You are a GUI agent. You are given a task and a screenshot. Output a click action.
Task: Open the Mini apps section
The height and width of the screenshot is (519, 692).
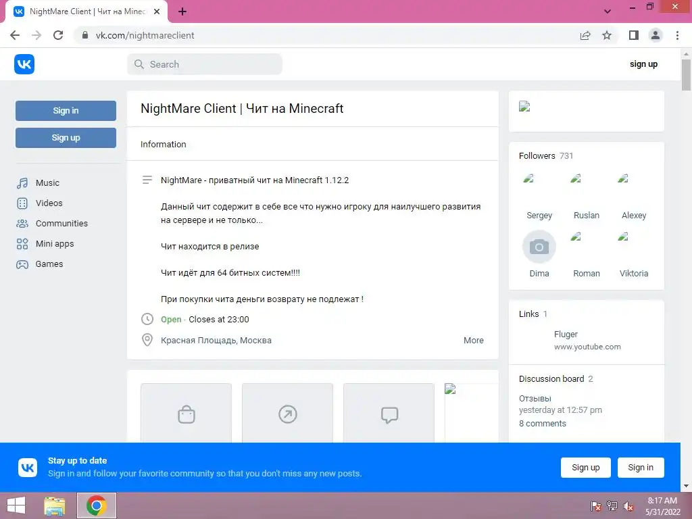coord(55,243)
